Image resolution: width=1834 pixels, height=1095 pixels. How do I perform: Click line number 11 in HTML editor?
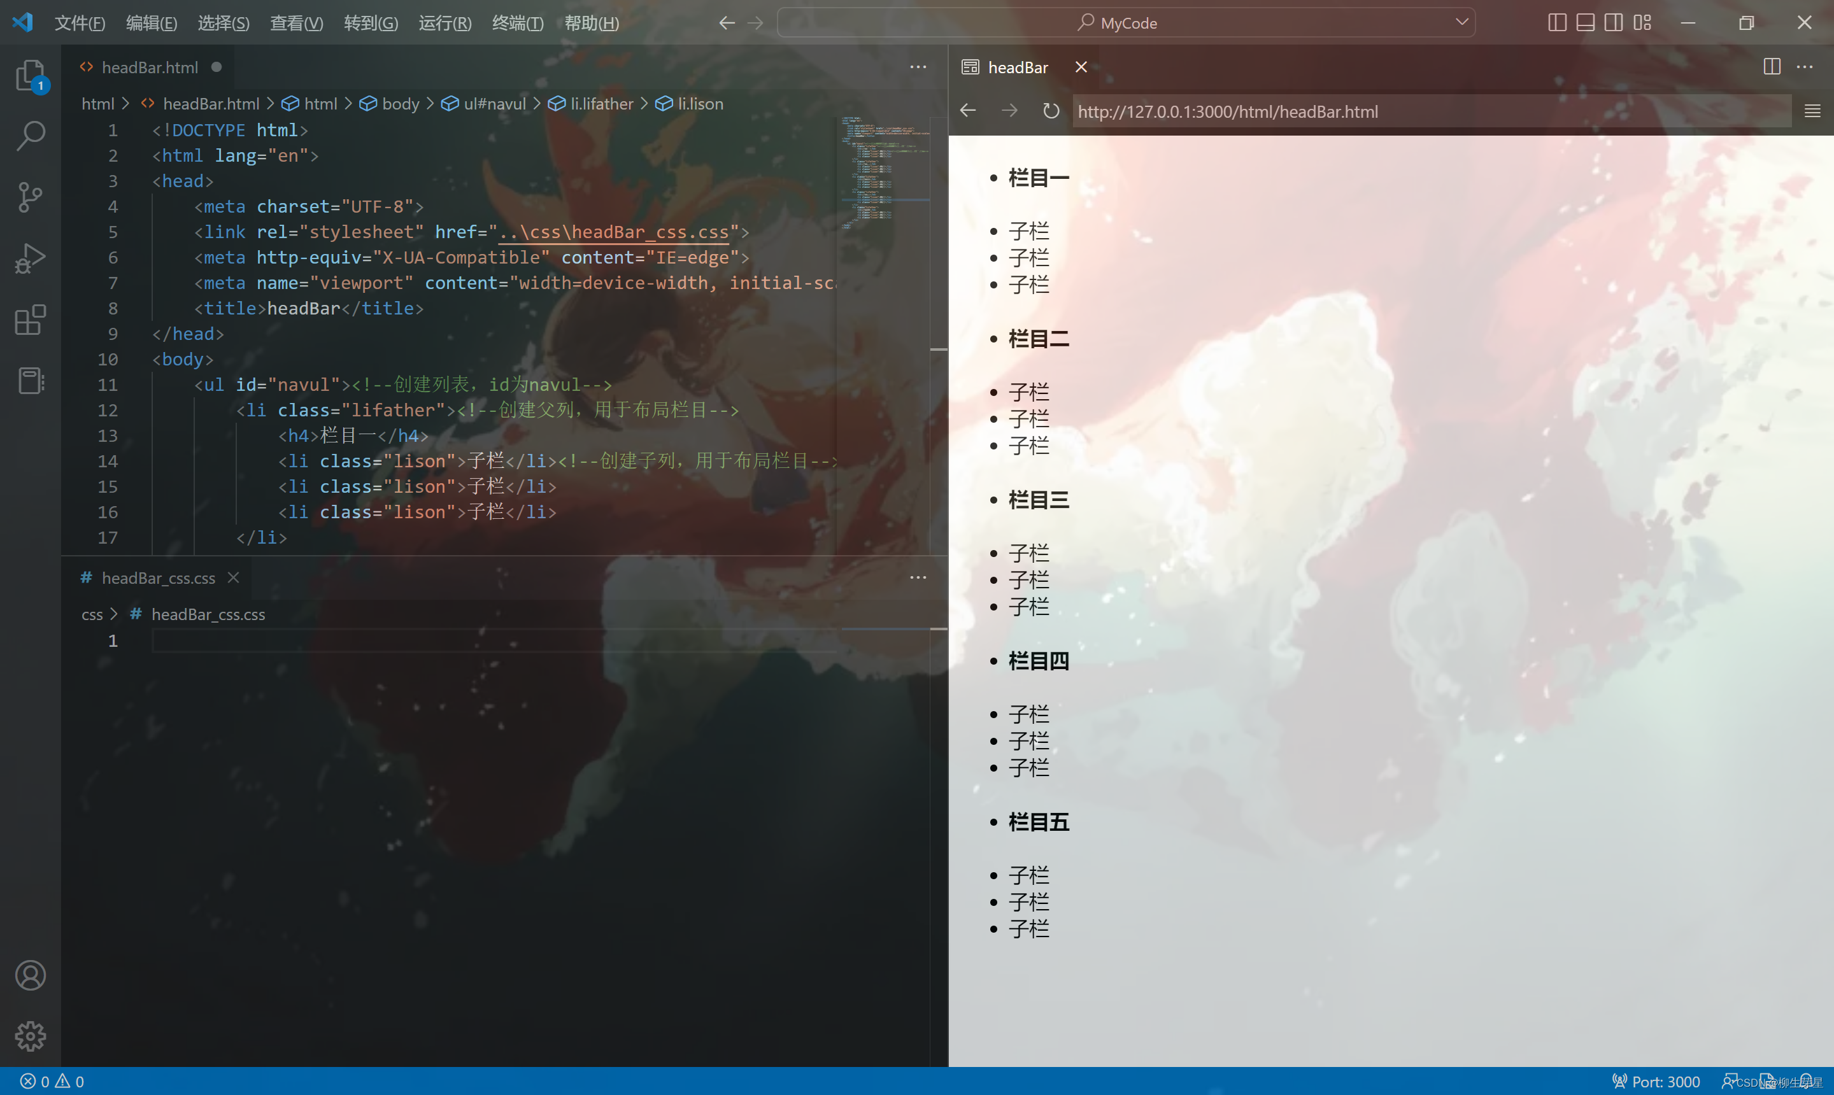click(108, 385)
